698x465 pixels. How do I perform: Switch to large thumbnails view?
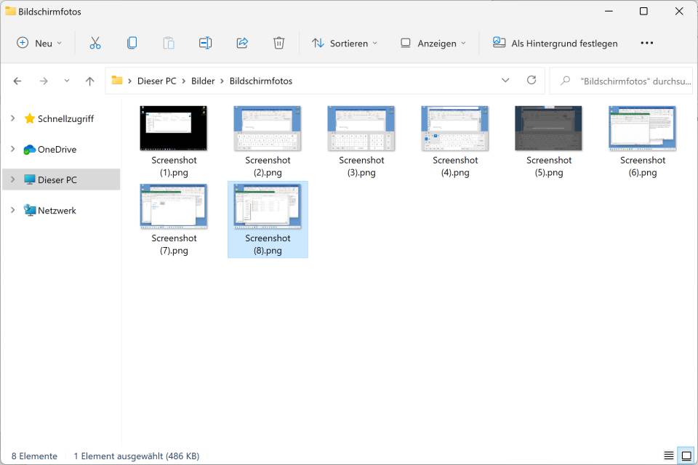pyautogui.click(x=686, y=456)
